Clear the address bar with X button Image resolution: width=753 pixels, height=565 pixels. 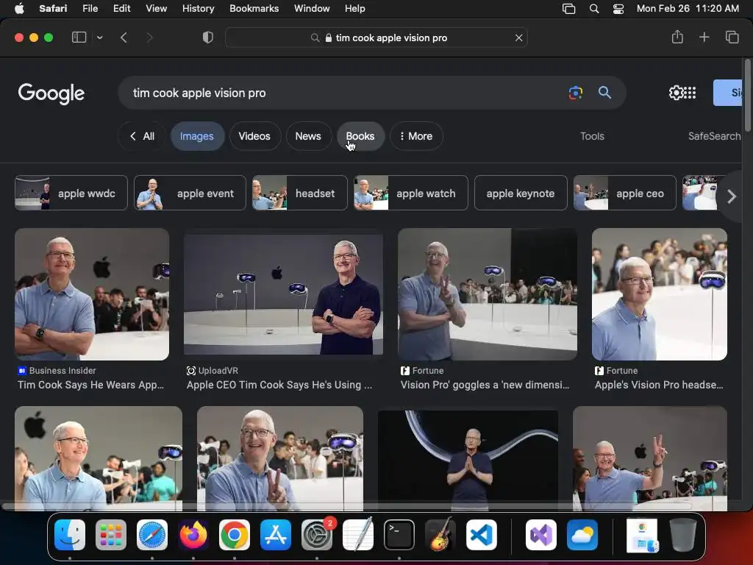pos(518,38)
